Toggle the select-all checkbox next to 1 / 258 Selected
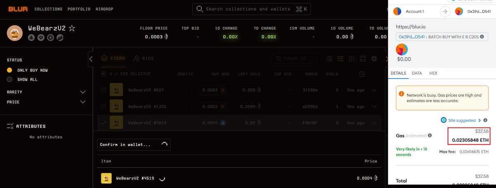The height and width of the screenshot is (188, 496). (x=103, y=74)
